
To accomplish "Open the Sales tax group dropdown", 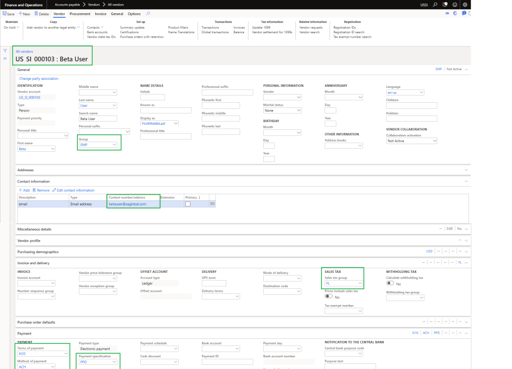I will 360,283.
